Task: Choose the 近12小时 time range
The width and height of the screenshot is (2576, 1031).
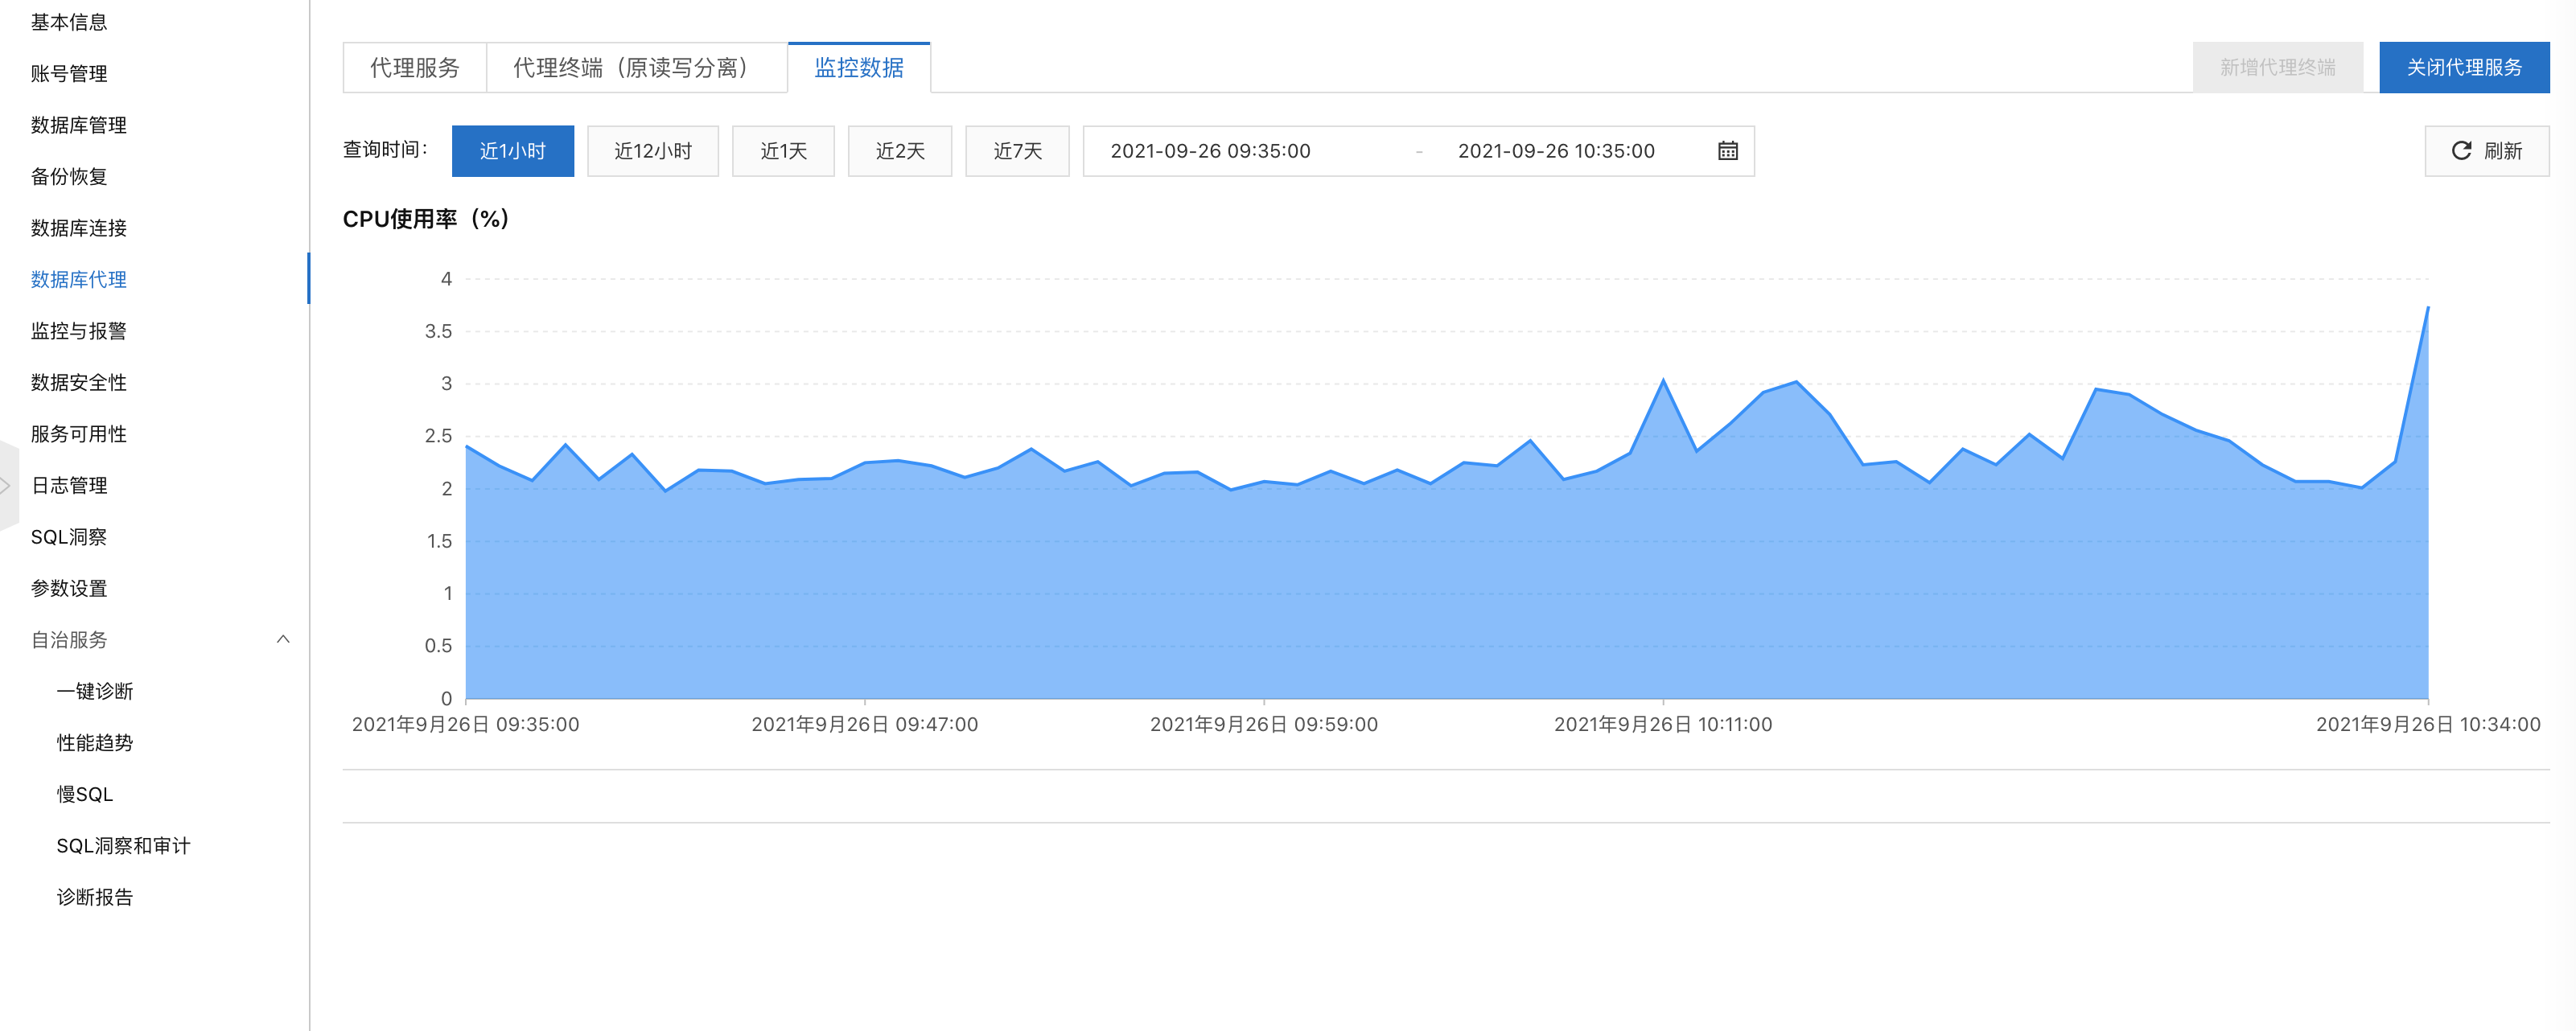Action: point(653,151)
